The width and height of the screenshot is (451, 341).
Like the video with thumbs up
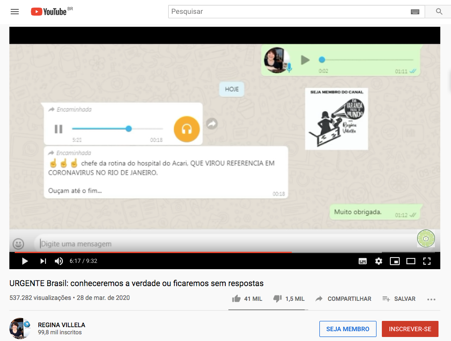coord(236,299)
